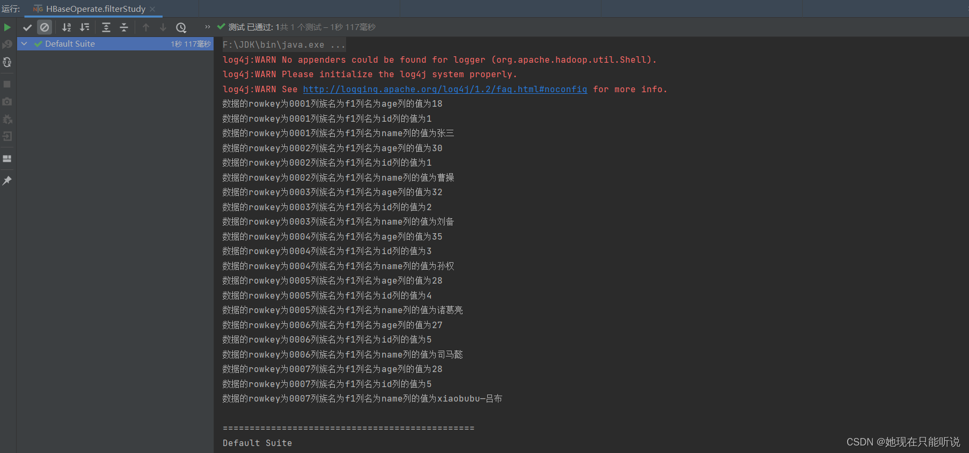Collapse the Default Suite tree node
The width and height of the screenshot is (969, 453).
pyautogui.click(x=24, y=44)
